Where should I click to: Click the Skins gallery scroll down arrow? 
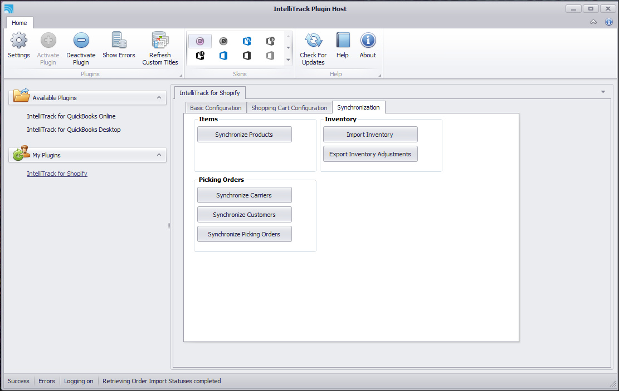click(288, 48)
